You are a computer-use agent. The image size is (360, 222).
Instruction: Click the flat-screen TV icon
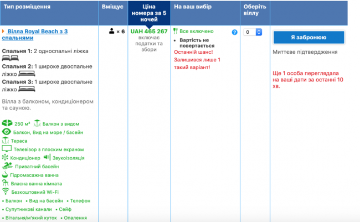(x=7, y=149)
